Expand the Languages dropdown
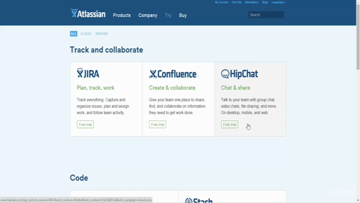 (x=279, y=2)
